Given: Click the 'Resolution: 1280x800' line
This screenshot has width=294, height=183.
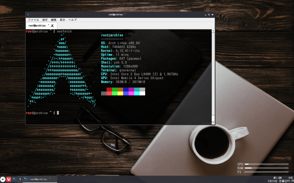Looking at the screenshot, I should [119, 66].
